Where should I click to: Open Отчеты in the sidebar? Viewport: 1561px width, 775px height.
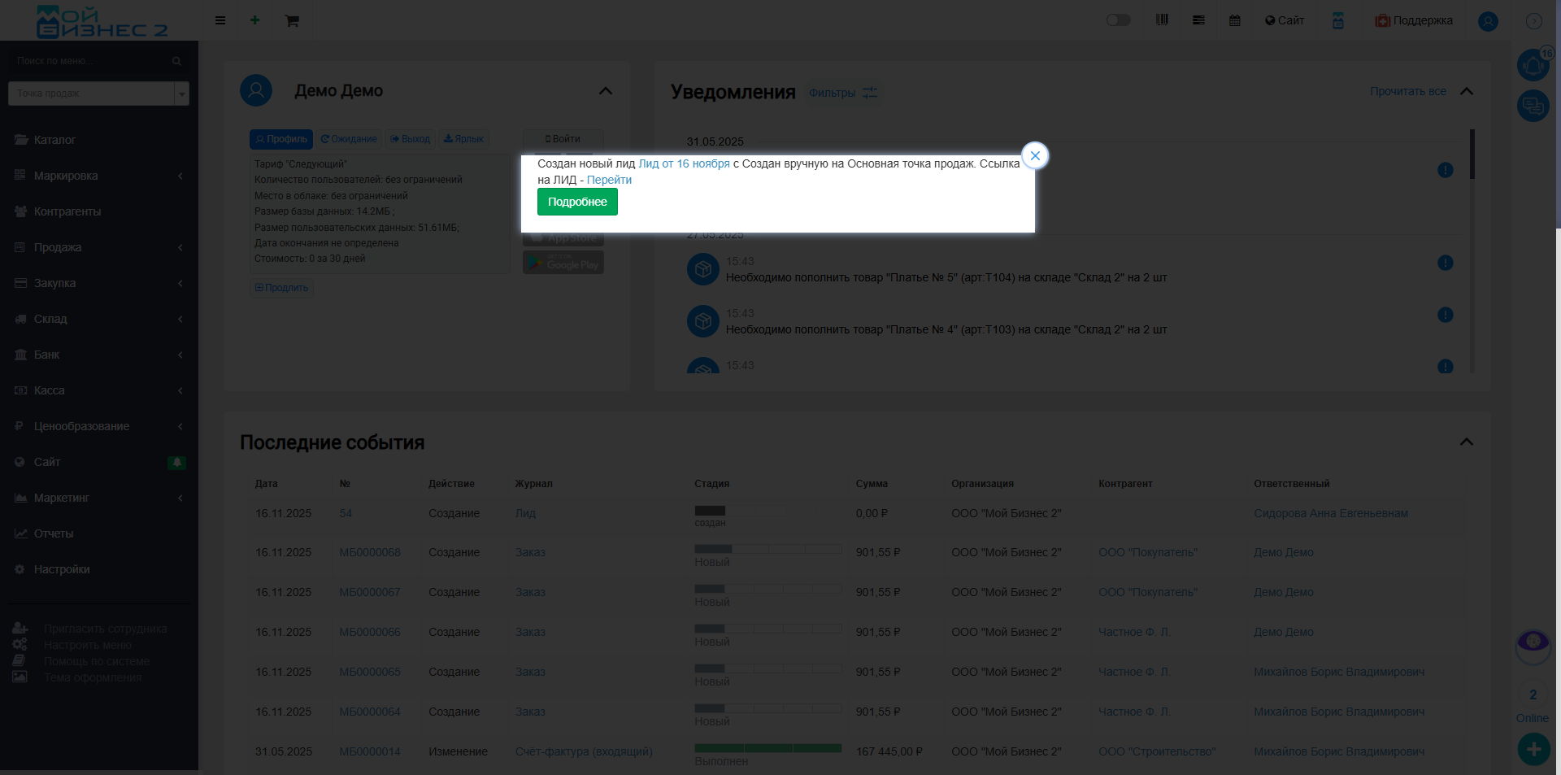(54, 533)
